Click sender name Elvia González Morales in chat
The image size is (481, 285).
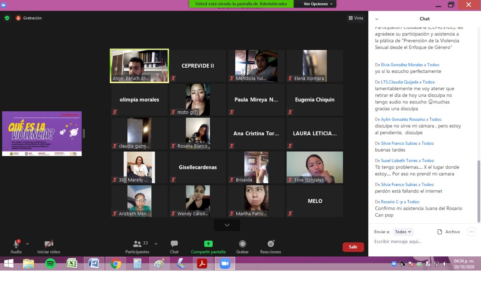[402, 65]
